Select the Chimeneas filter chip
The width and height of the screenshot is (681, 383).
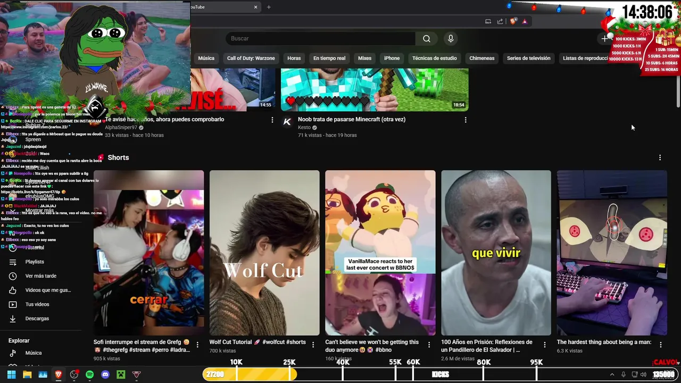[x=482, y=58]
